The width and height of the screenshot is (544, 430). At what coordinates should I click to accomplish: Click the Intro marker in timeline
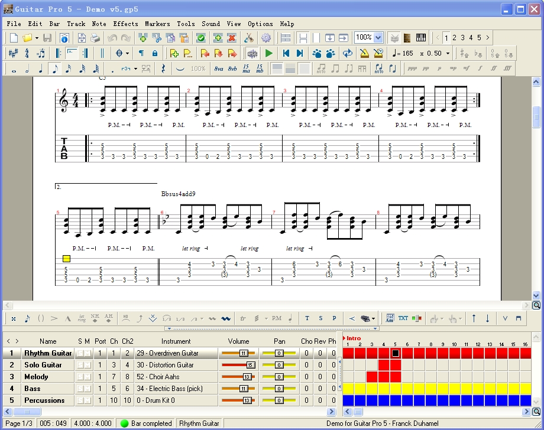pyautogui.click(x=354, y=338)
